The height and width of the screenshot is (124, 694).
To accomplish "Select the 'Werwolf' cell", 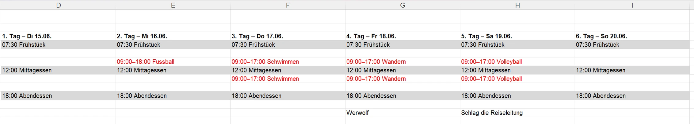I will click(402, 113).
